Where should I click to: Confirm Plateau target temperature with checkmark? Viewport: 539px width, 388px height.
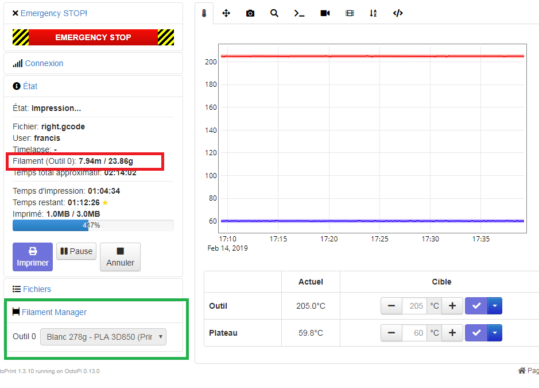476,333
